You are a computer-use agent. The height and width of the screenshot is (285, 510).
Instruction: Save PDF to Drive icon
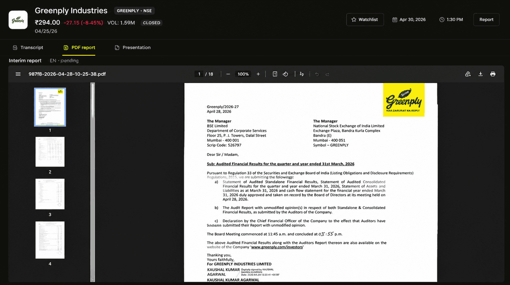(468, 74)
